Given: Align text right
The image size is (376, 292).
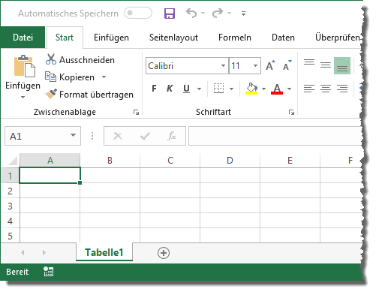Looking at the screenshot, I should pos(342,89).
